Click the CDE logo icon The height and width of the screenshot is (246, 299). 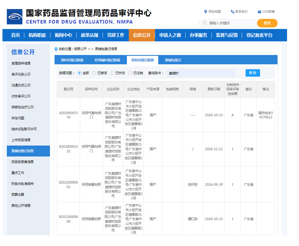[x=14, y=17]
